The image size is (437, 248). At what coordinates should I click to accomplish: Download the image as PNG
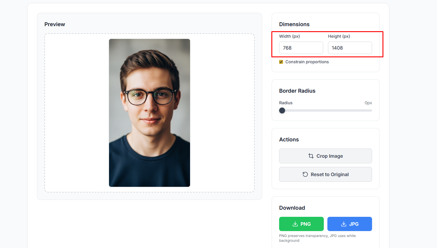pos(301,224)
